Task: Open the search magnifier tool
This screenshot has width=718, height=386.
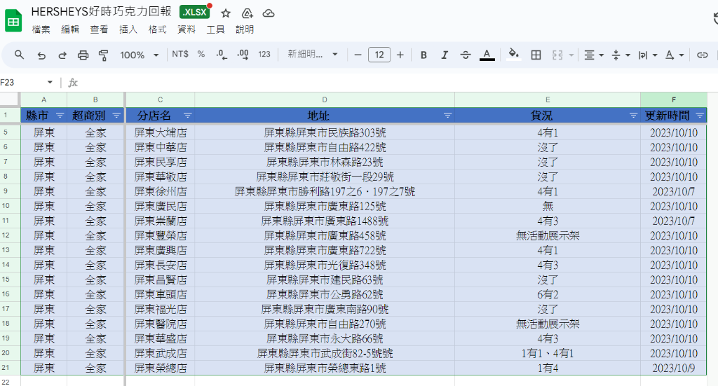Action: (x=20, y=55)
